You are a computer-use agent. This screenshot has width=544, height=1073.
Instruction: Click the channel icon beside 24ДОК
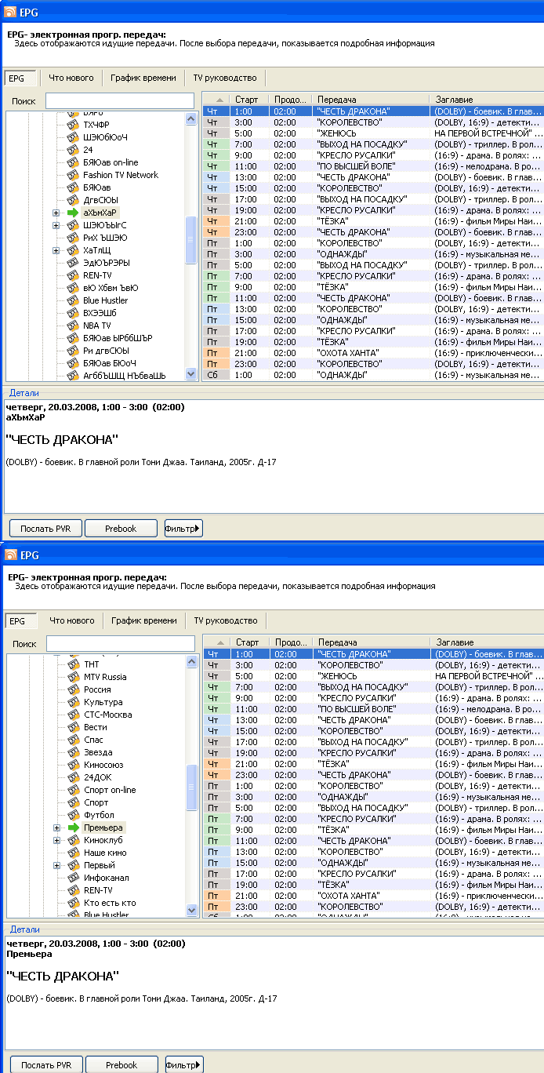(73, 777)
